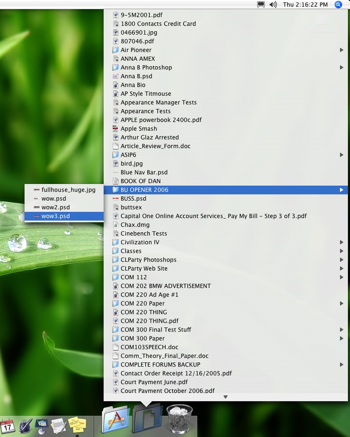
Task: Click the BUSS.psd file icon
Action: [116, 199]
